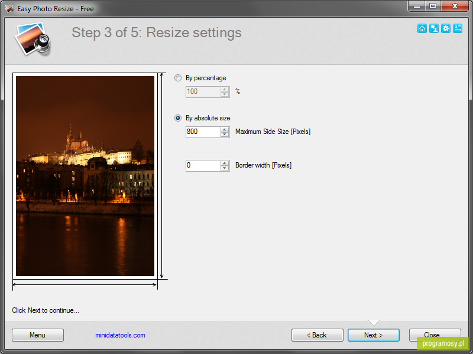Click the feedback speech-bubble person icon
The width and height of the screenshot is (473, 354).
pyautogui.click(x=434, y=28)
